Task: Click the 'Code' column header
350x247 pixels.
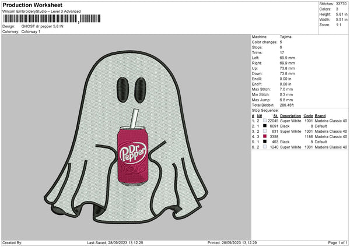Action: (308, 116)
